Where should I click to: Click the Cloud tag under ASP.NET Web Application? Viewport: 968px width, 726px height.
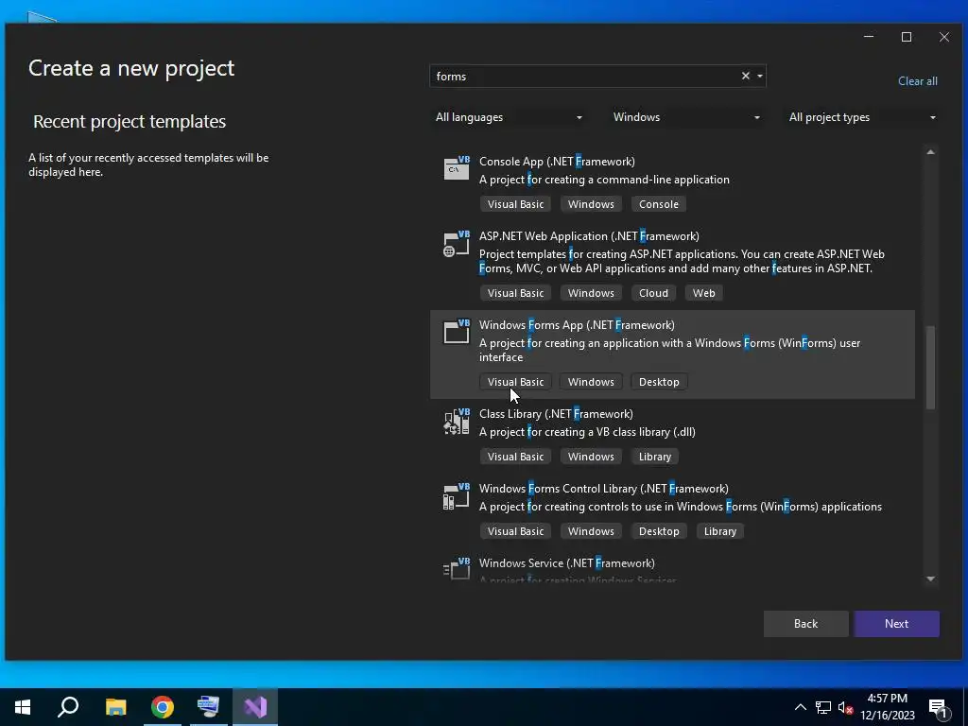(x=653, y=293)
